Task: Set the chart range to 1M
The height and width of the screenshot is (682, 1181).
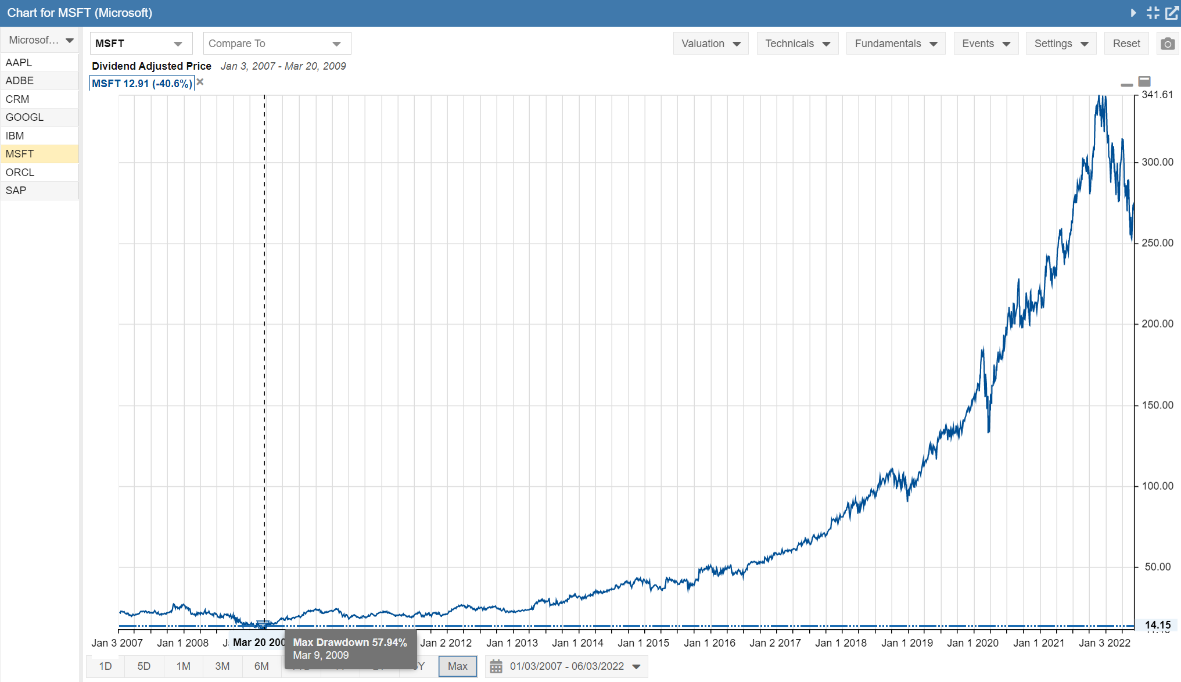Action: [184, 666]
